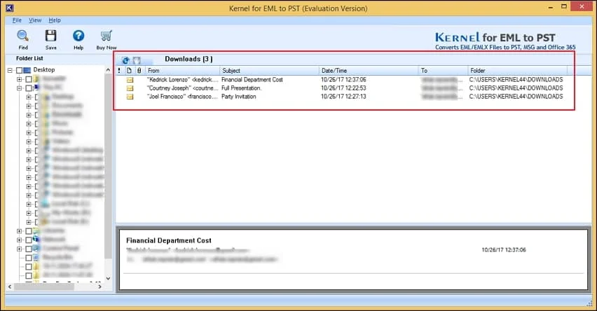Sort emails by the Subject column header
The width and height of the screenshot is (597, 311).
click(270, 71)
